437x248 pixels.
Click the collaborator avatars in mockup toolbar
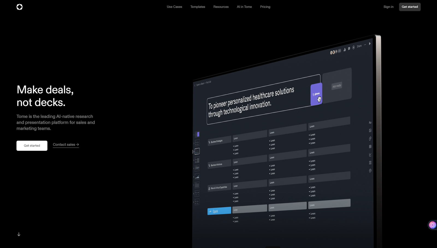333,52
